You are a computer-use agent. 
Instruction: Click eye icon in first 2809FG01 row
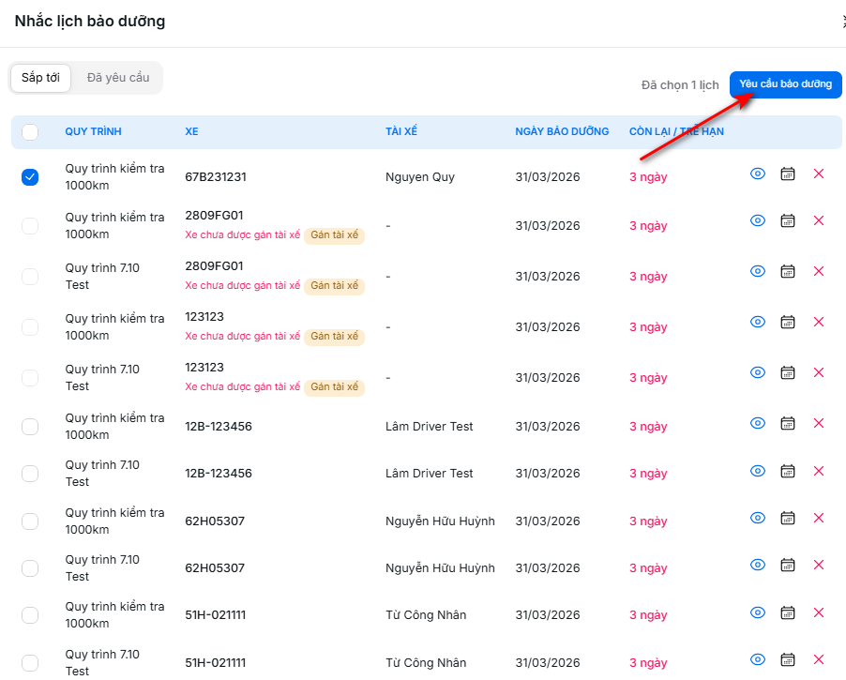(x=758, y=220)
